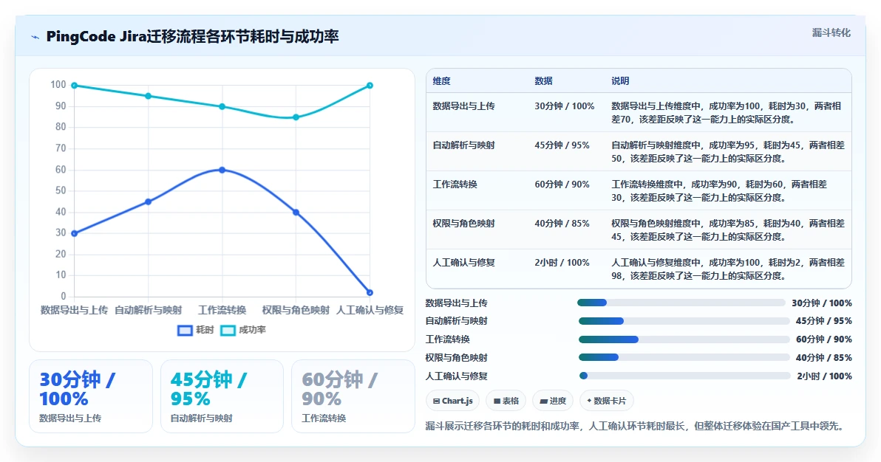This screenshot has height=462, width=881.
Task: Click the 工作流转换 progress bar
Action: 684,339
